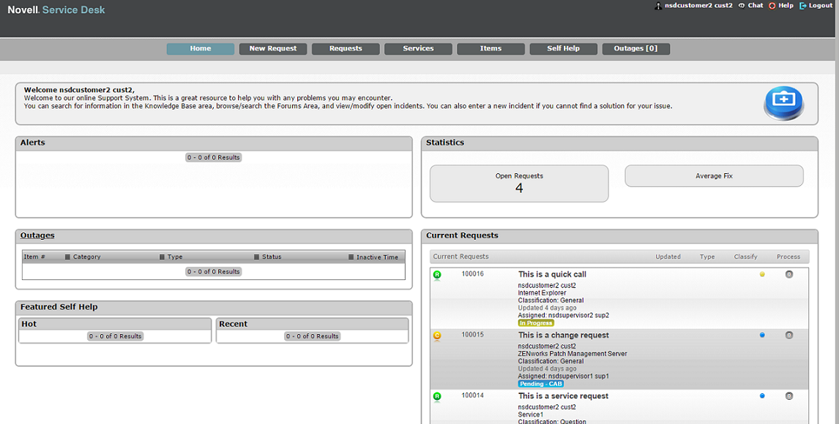The height and width of the screenshot is (424, 839).
Task: Click the Category column menu icon in Outages
Action: click(x=67, y=257)
